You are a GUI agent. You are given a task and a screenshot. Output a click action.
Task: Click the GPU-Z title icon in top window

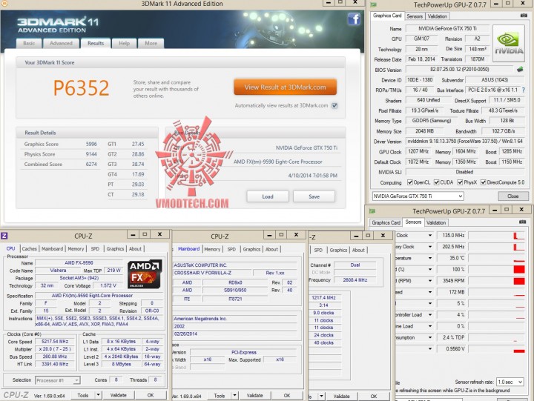(373, 4)
